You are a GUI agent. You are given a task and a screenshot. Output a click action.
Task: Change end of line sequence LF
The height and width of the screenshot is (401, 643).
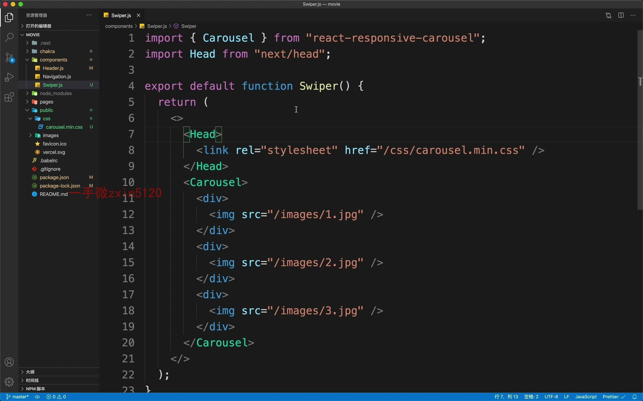point(566,397)
